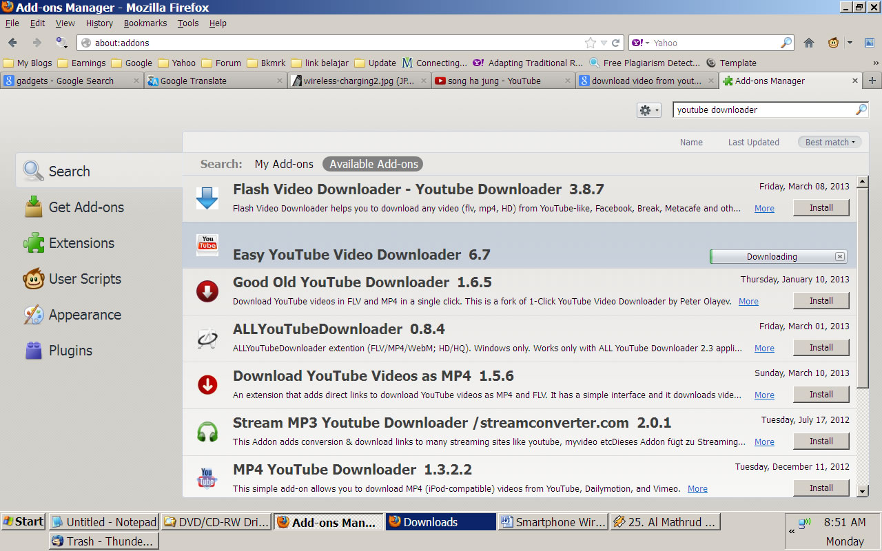Click the Easy YouTube Video Downloader icon
882x551 pixels.
click(x=207, y=245)
